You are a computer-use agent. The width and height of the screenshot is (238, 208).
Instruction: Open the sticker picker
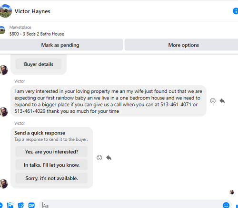point(21,205)
